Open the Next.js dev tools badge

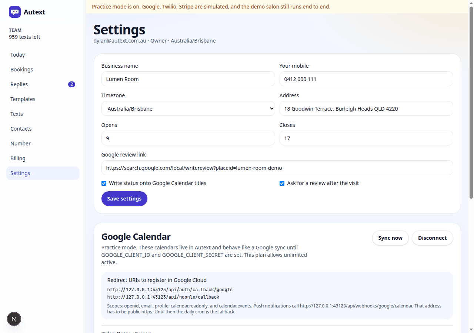14,319
